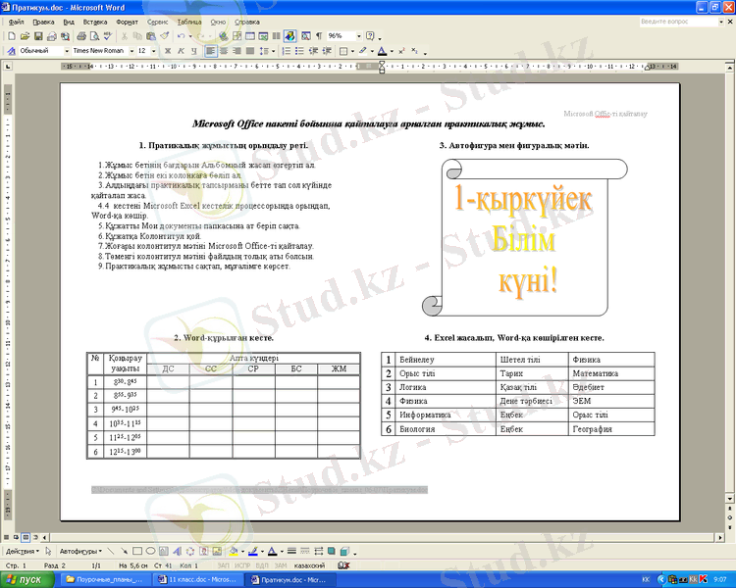Click the numbered list icon
Image resolution: width=736 pixels, height=588 pixels.
288,50
